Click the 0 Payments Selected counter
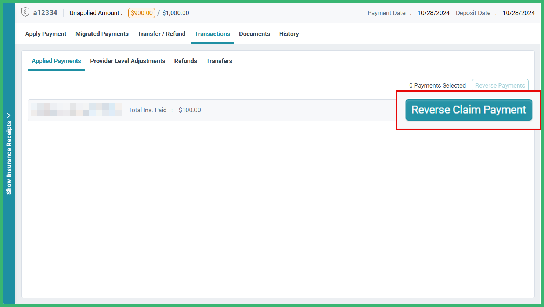This screenshot has height=307, width=544. [x=437, y=85]
